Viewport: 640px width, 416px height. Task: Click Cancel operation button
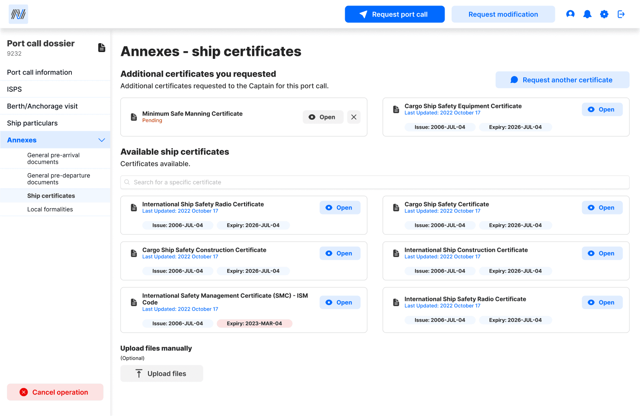tap(55, 392)
